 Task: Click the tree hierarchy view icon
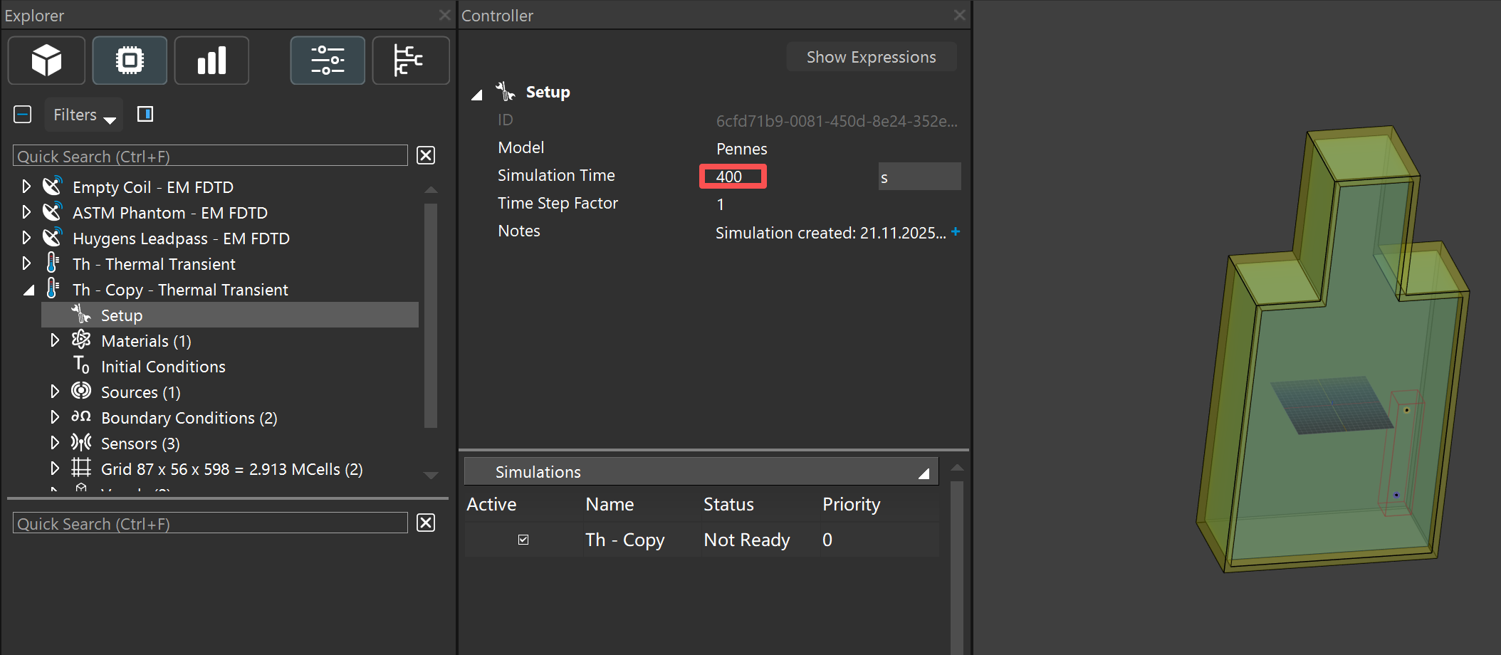point(409,61)
